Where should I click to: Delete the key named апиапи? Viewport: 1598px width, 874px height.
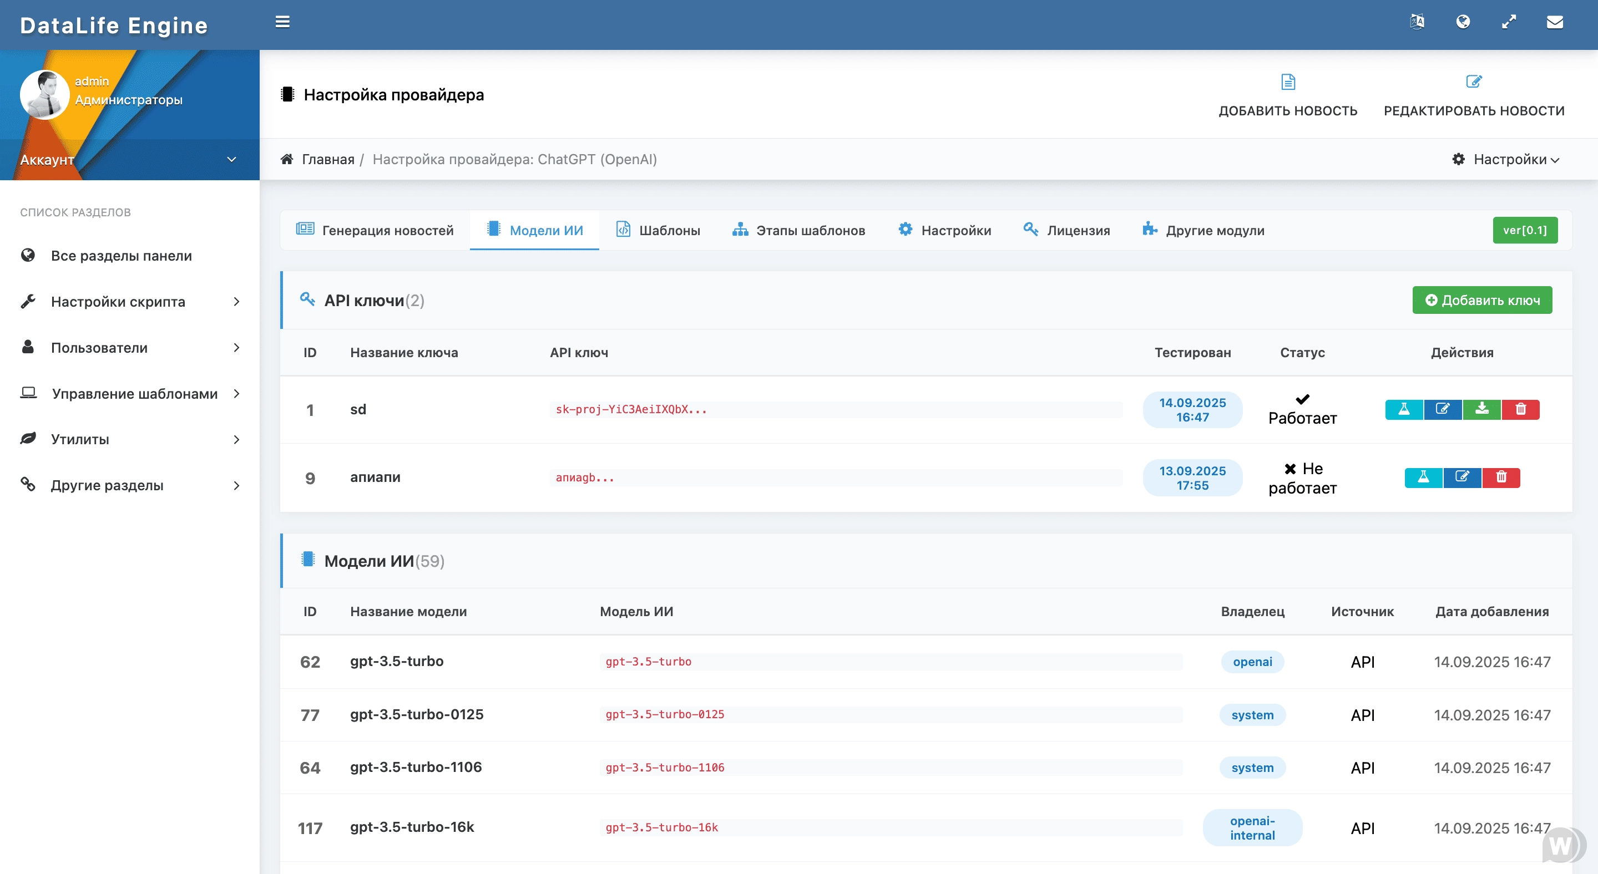click(x=1500, y=477)
